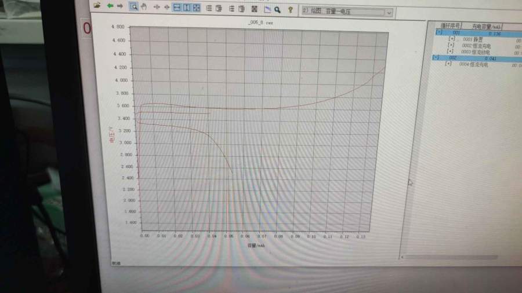Expand step 0004 恒流充电
Image resolution: width=522 pixels, height=293 pixels.
[x=448, y=64]
